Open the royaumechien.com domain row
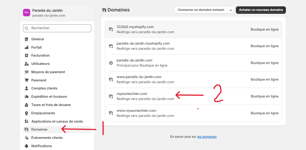 coord(193,96)
